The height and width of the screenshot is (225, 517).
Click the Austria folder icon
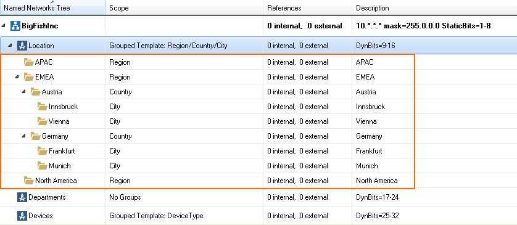(36, 92)
